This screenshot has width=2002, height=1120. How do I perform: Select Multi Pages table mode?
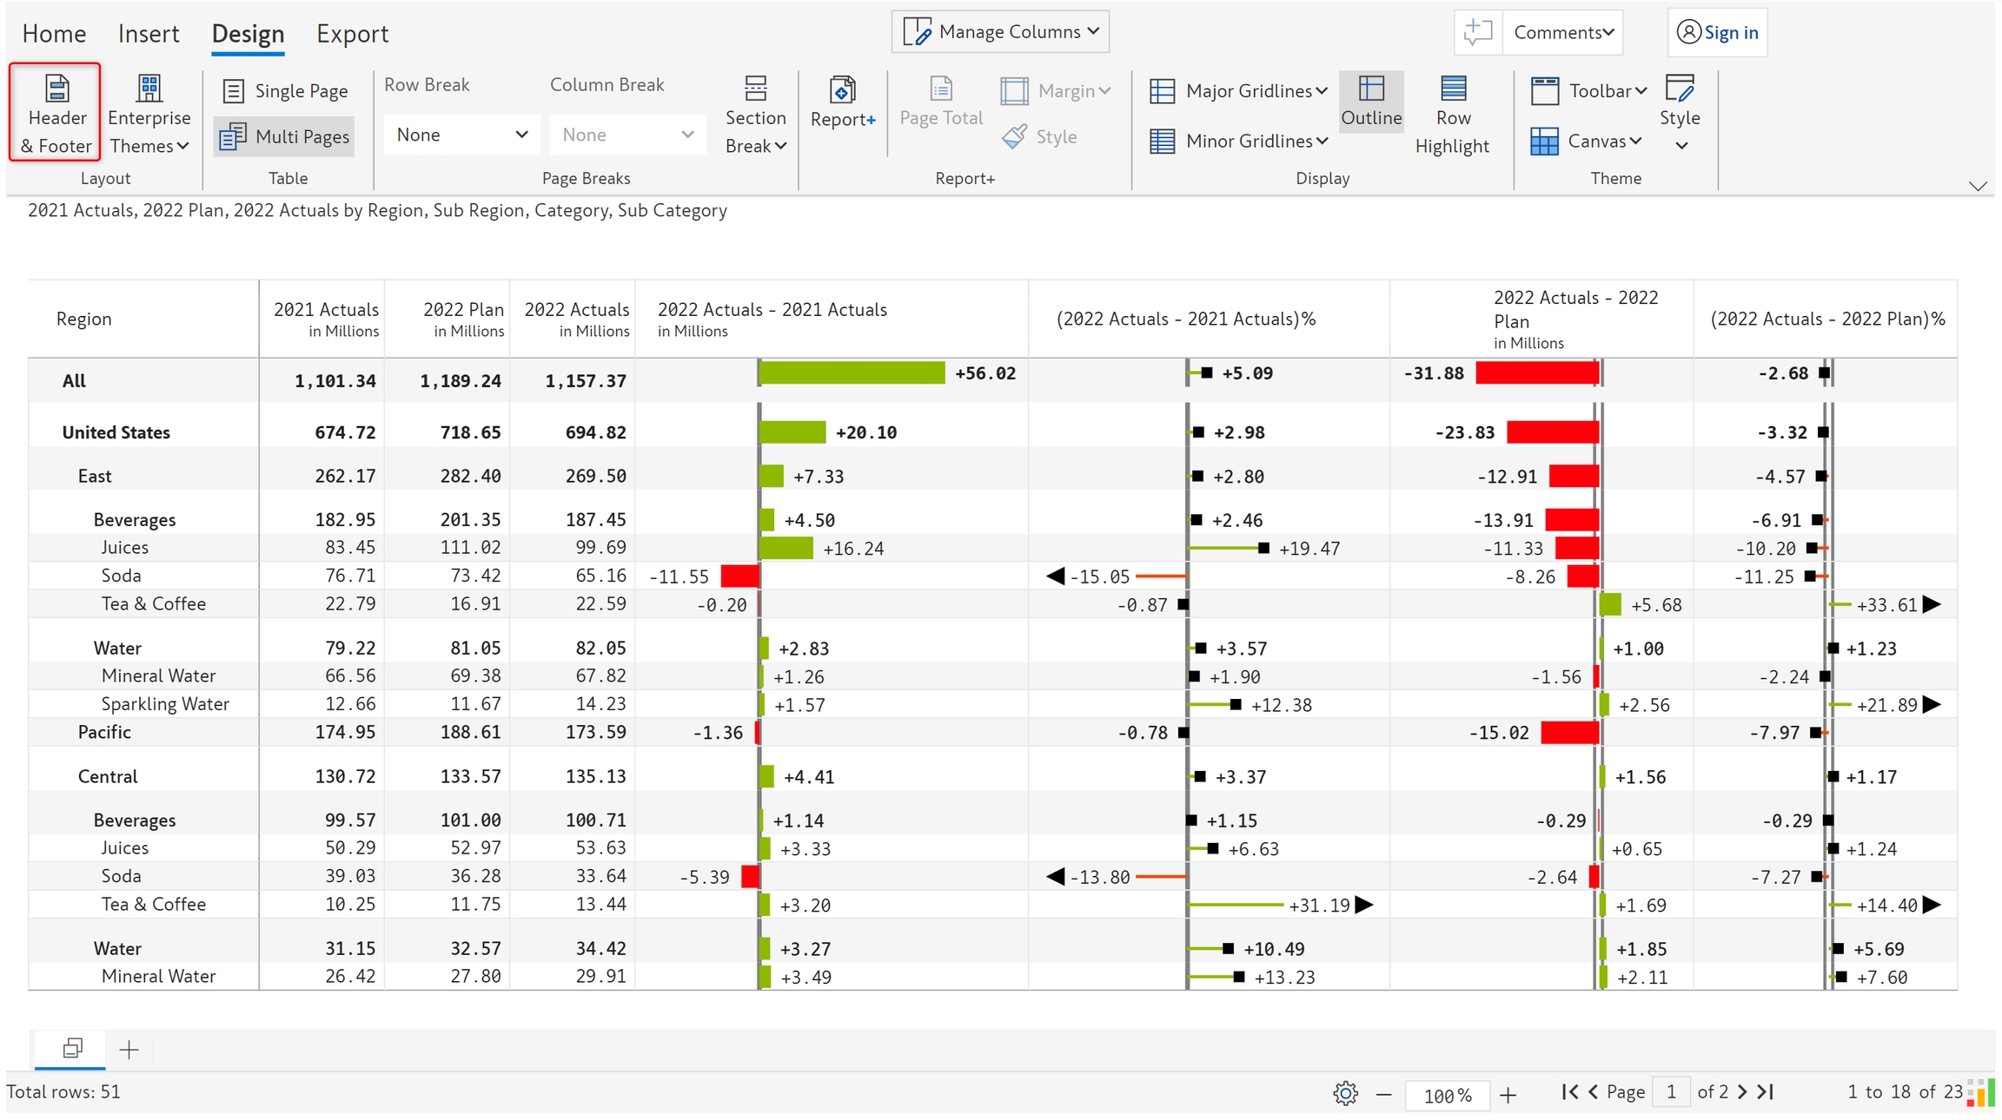[285, 136]
